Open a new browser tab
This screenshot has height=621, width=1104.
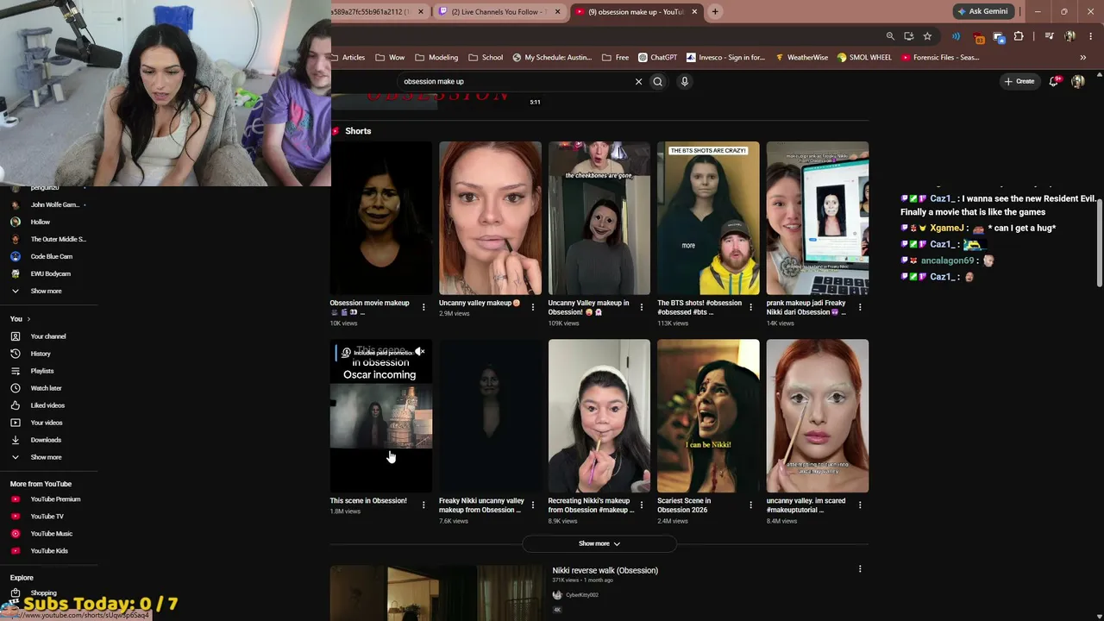click(715, 11)
